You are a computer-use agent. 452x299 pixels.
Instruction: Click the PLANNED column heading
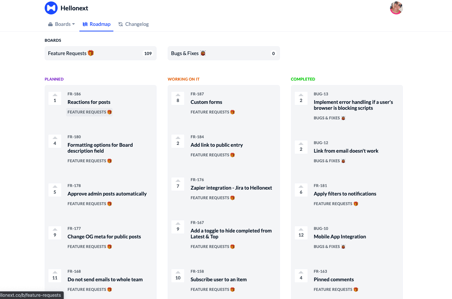(x=54, y=79)
